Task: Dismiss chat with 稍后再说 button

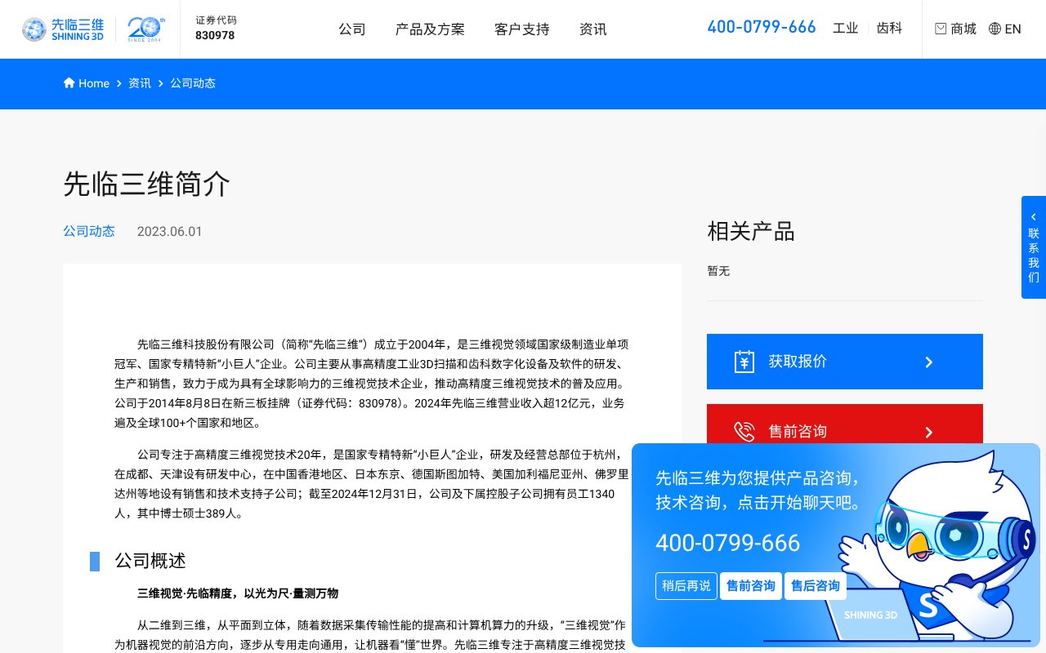Action: click(686, 586)
